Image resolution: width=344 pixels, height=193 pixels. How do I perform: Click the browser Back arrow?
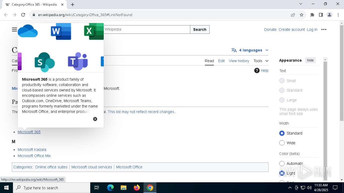6,15
